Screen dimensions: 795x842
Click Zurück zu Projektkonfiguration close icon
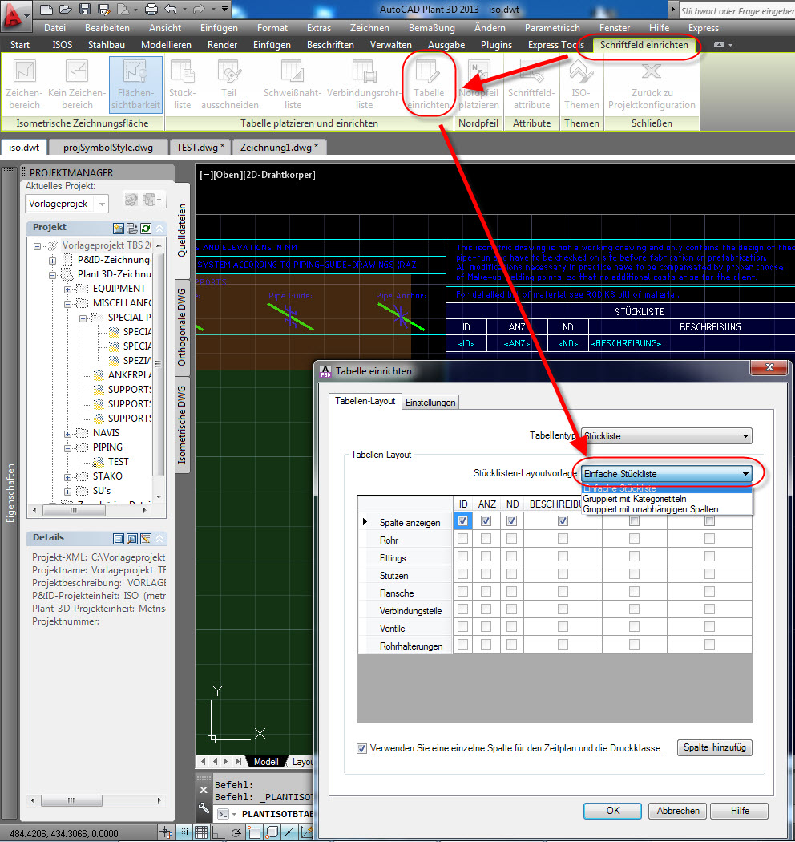(652, 85)
